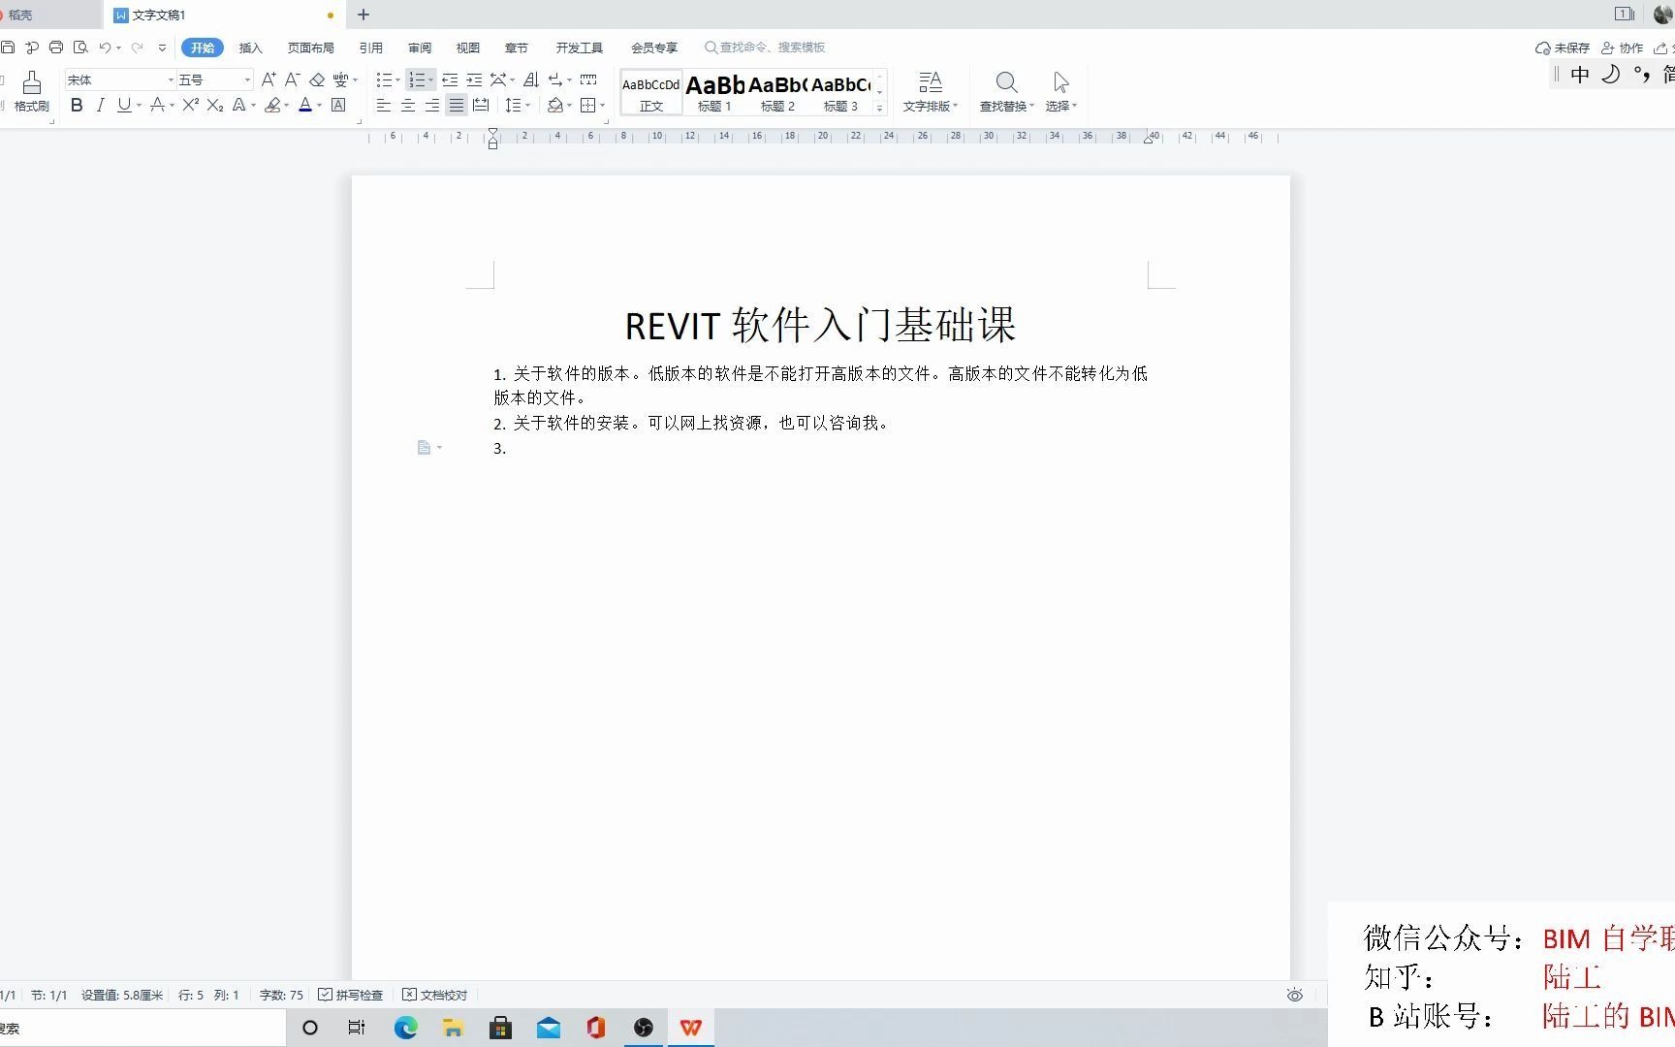Apply subscript X₂ formatting
1675x1047 pixels.
pyautogui.click(x=215, y=105)
